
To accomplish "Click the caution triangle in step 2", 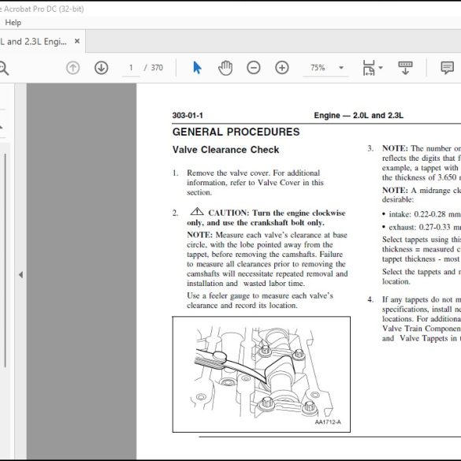I will point(197,212).
